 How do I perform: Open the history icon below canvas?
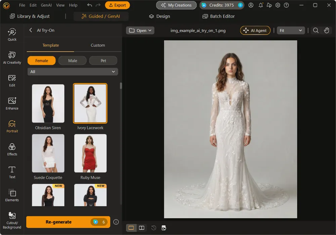pos(154,228)
